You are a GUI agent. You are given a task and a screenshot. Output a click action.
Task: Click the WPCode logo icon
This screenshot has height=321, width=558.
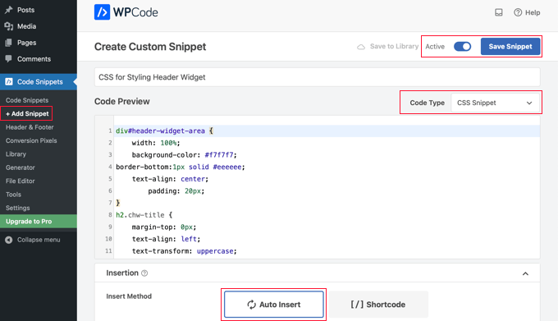tap(102, 12)
